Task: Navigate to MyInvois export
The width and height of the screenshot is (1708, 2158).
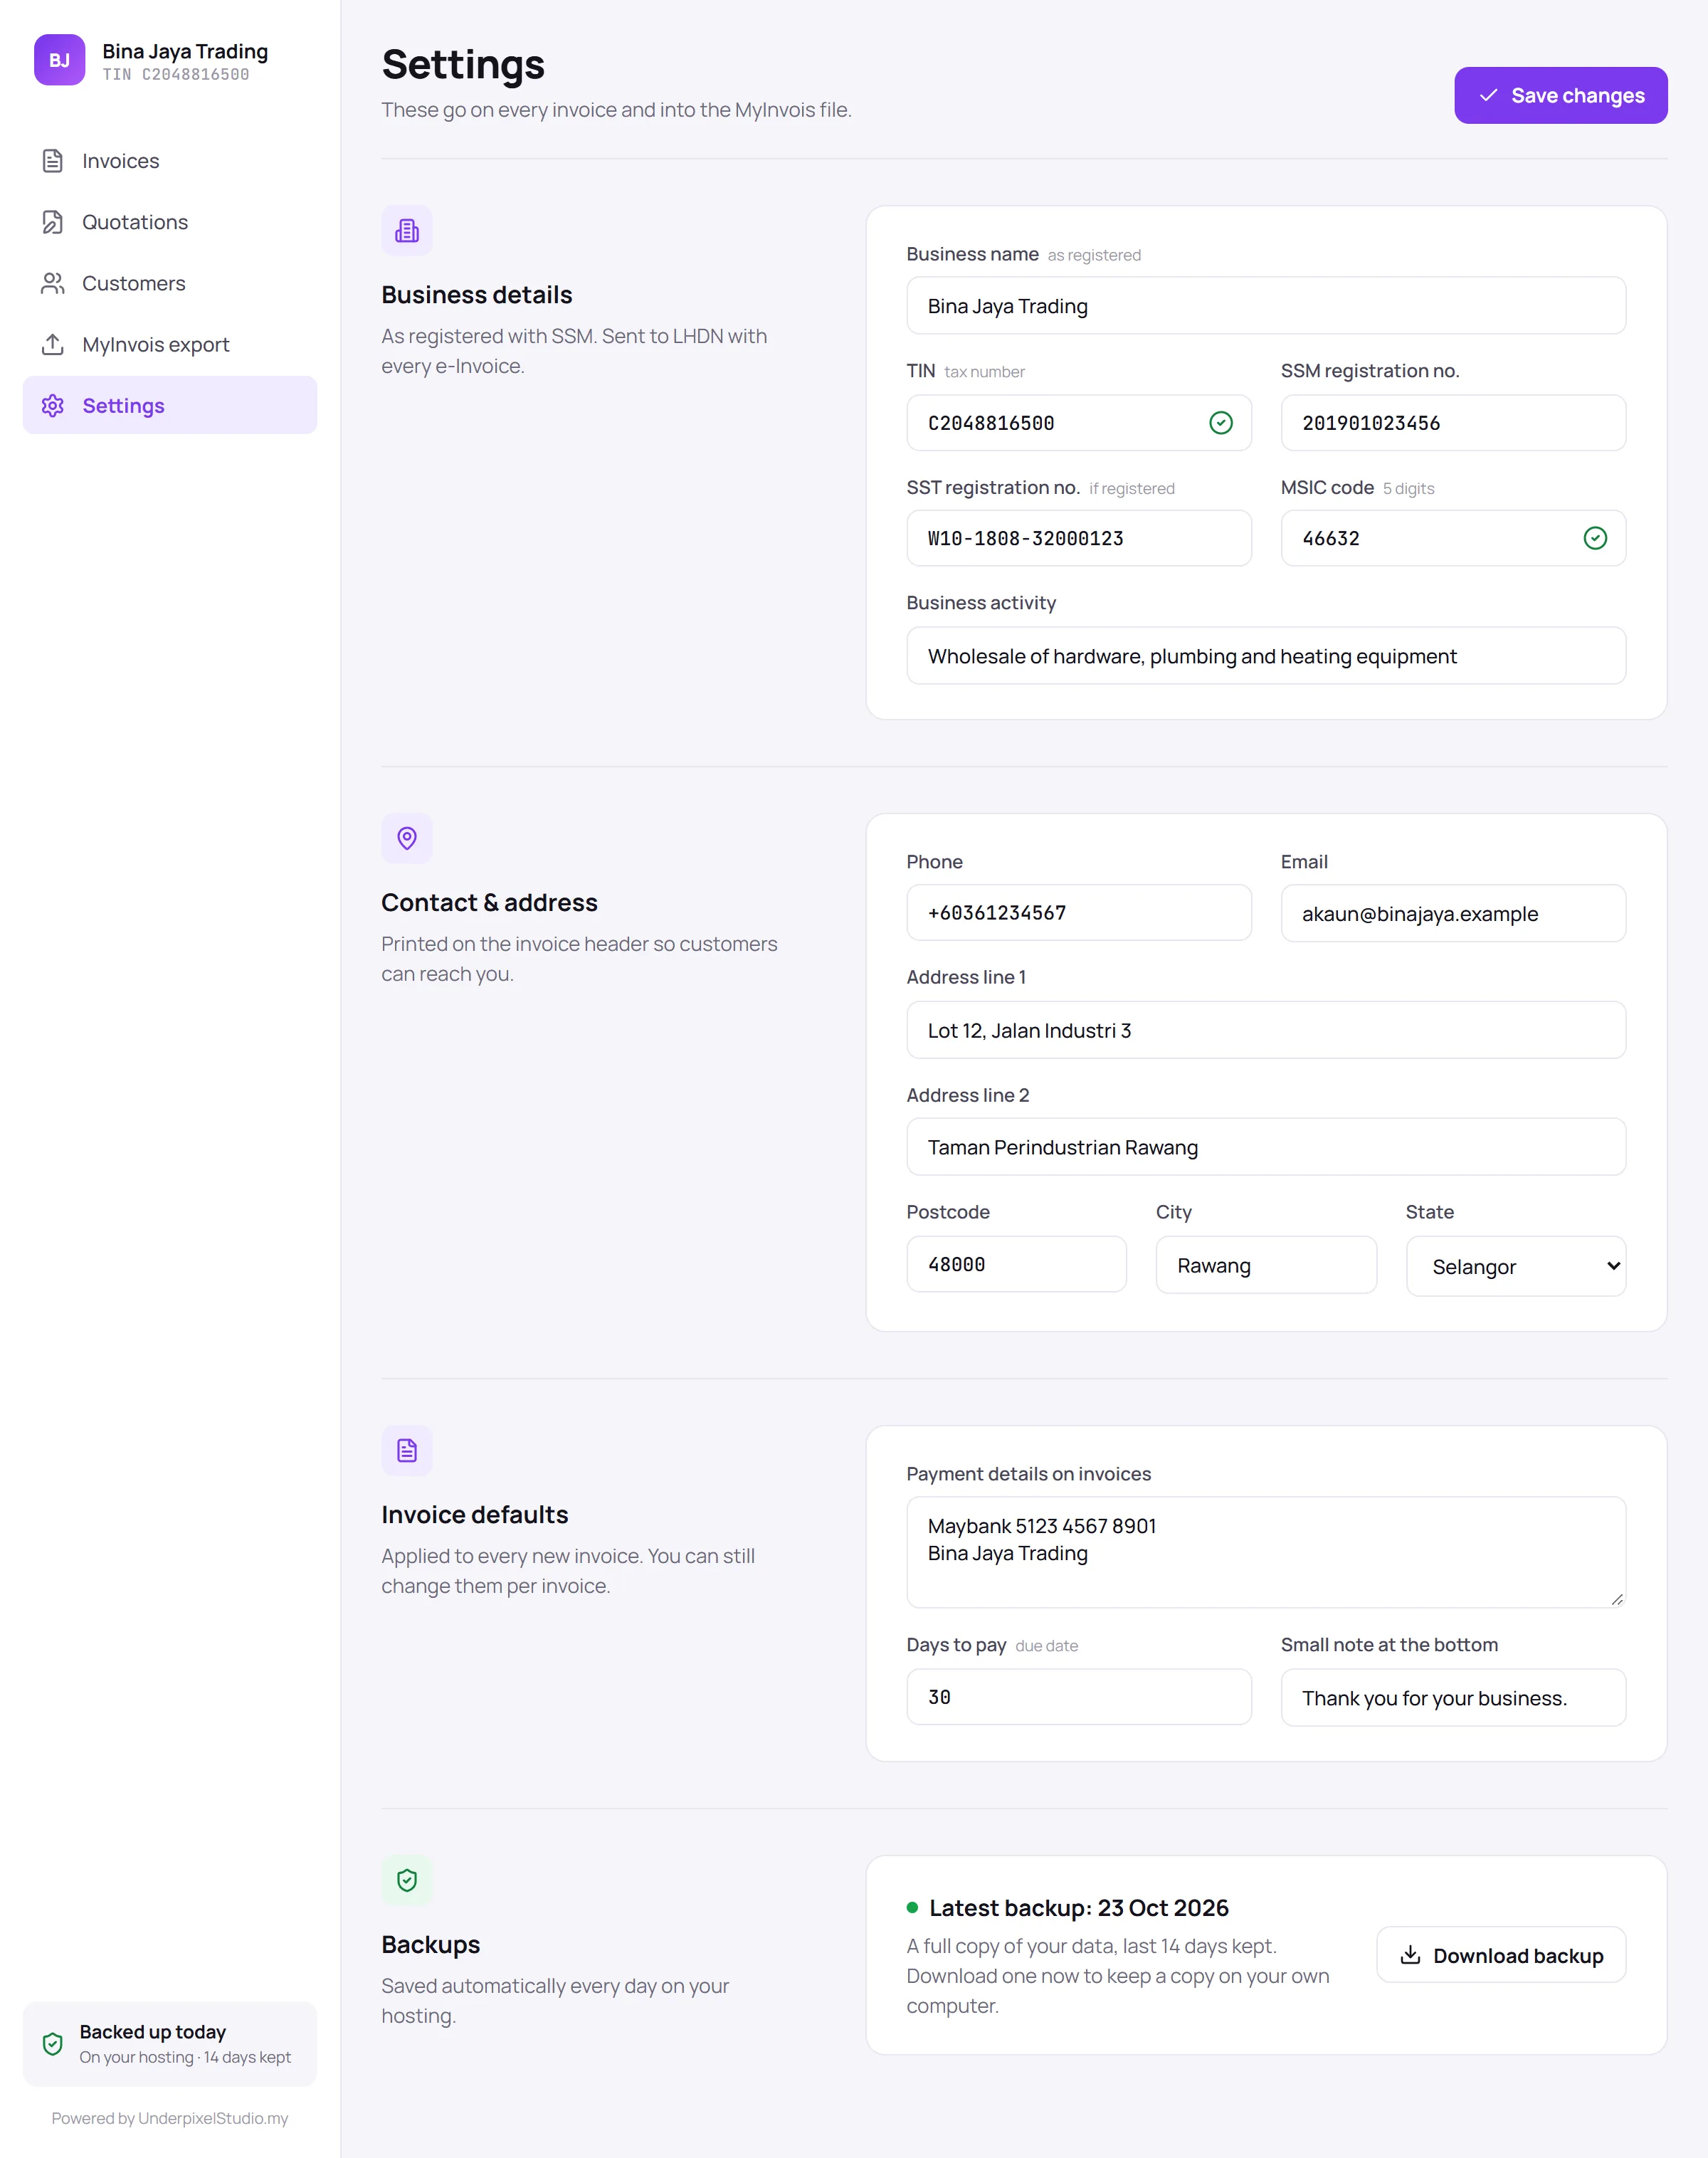Action: point(170,344)
